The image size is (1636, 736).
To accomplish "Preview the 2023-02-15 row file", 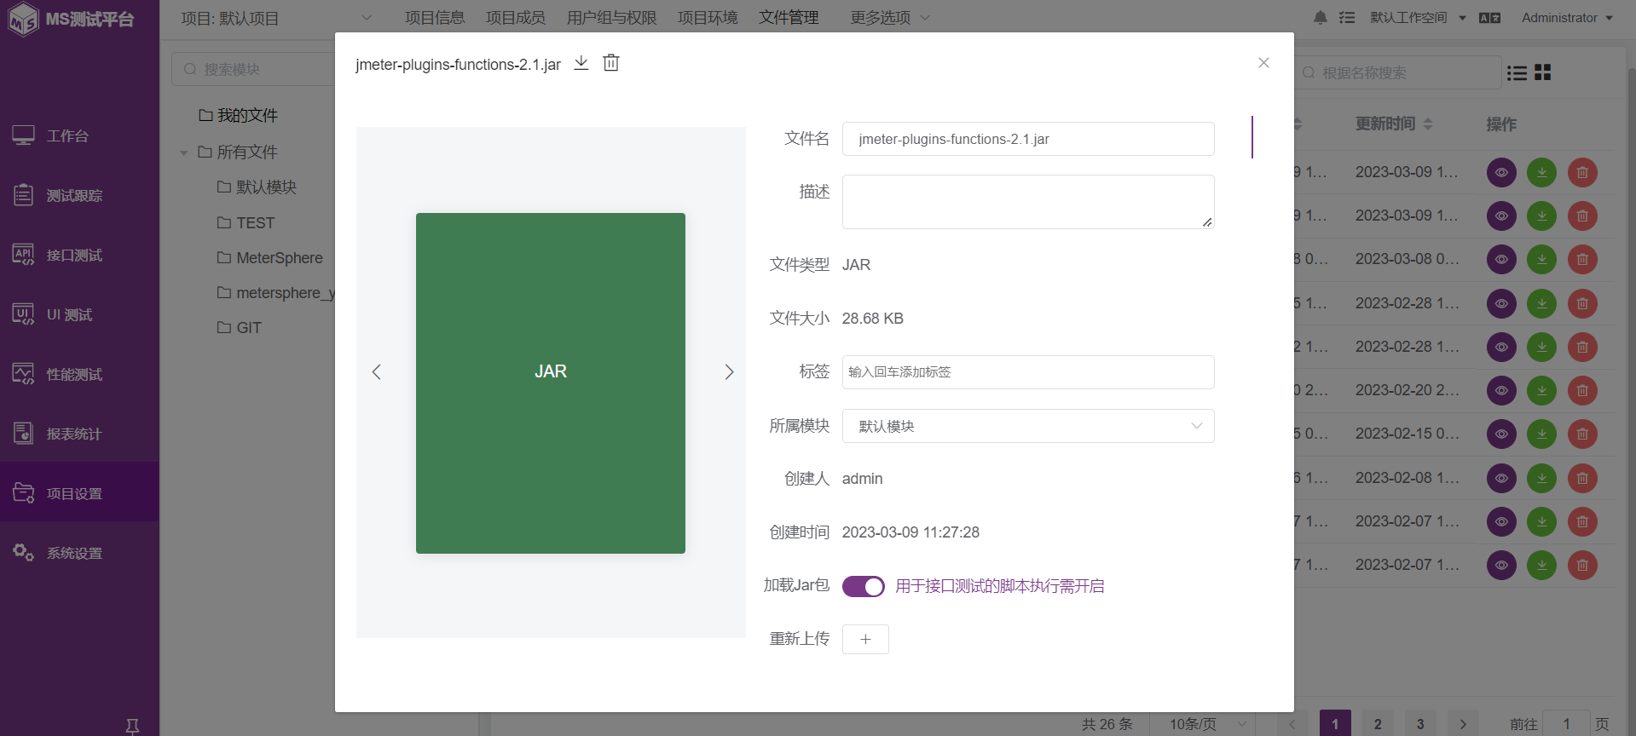I will (1501, 434).
